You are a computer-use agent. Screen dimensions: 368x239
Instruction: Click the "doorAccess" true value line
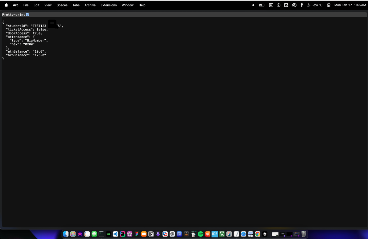pos(24,33)
